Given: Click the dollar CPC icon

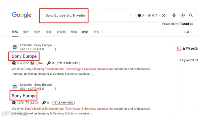Looking at the screenshot, I should click(x=149, y=16).
